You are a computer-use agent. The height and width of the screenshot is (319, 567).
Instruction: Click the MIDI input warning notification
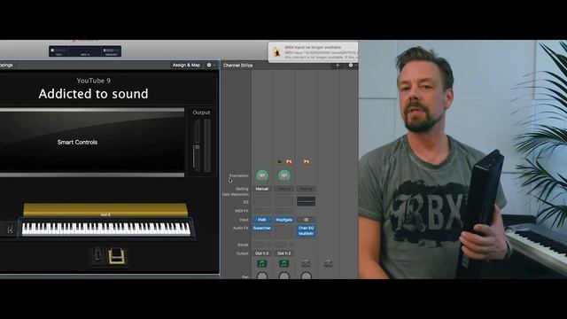pos(313,52)
